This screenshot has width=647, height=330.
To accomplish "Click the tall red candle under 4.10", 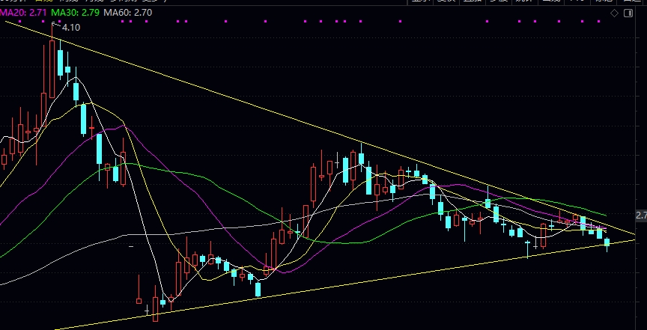I will click(x=52, y=69).
